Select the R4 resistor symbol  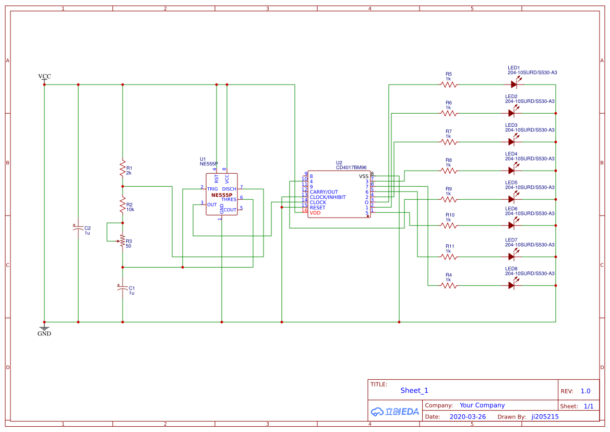[449, 285]
